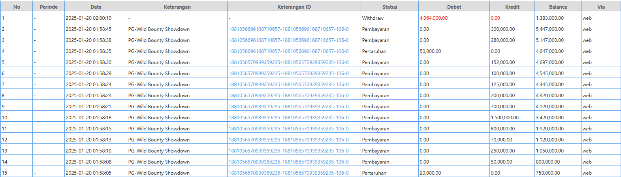This screenshot has height=177, width=621.
Task: Open the Keterangan ID link for 01:58:08 transaction
Action: 288,162
